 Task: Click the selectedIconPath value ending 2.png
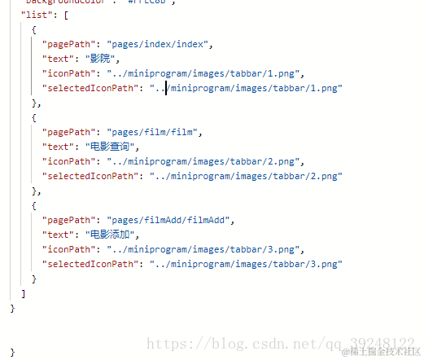[x=246, y=176]
